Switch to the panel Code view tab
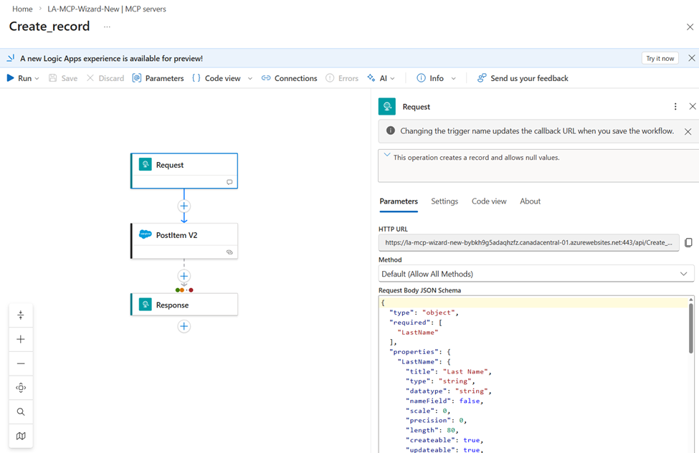Viewport: 699px width, 453px height. click(489, 201)
